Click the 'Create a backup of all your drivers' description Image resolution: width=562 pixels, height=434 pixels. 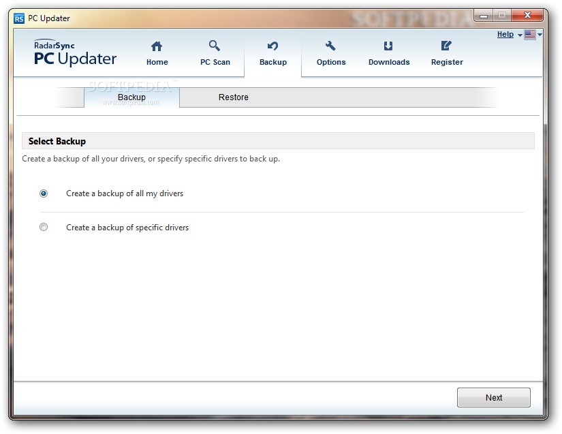click(151, 159)
